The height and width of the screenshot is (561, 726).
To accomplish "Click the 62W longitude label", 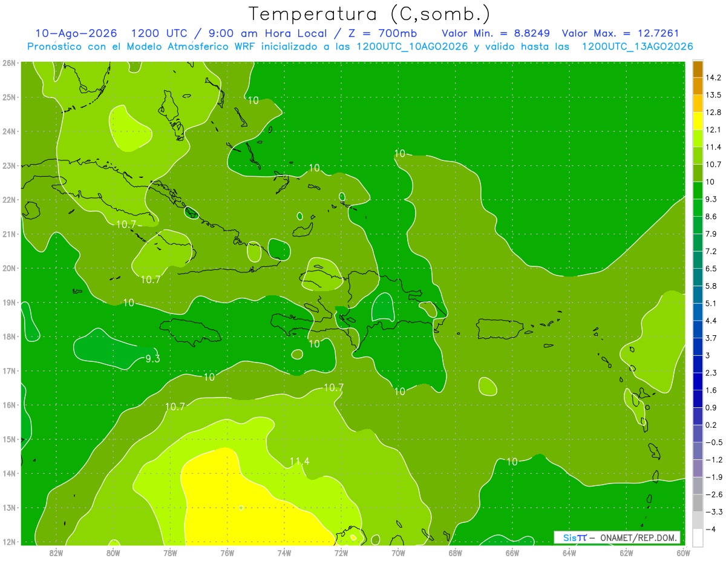I will coord(626,553).
